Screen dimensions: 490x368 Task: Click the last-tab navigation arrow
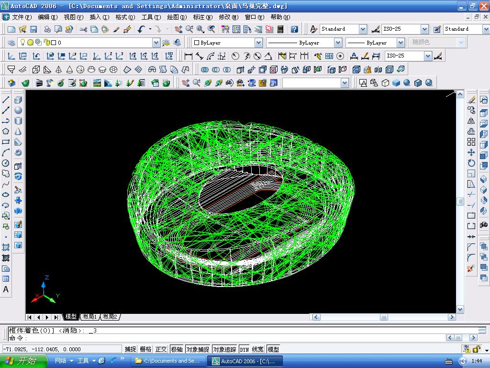pyautogui.click(x=56, y=317)
